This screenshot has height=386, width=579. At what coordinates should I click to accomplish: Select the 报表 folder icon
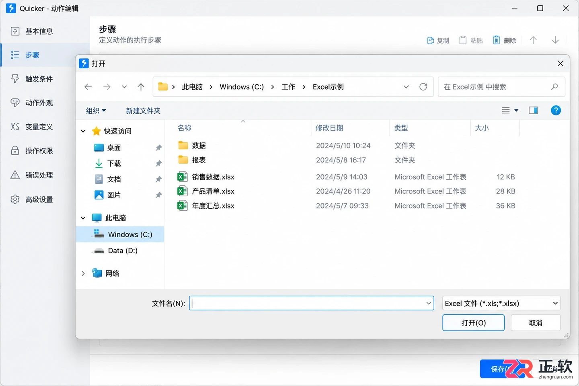[x=183, y=160]
